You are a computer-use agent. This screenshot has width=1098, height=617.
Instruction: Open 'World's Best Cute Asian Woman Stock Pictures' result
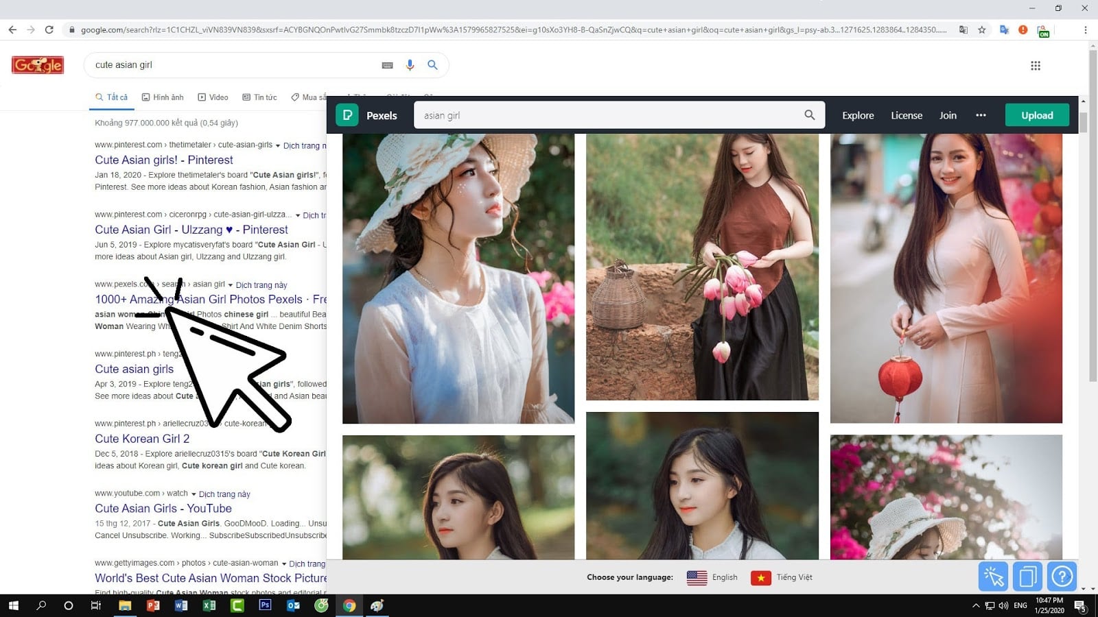coord(211,578)
